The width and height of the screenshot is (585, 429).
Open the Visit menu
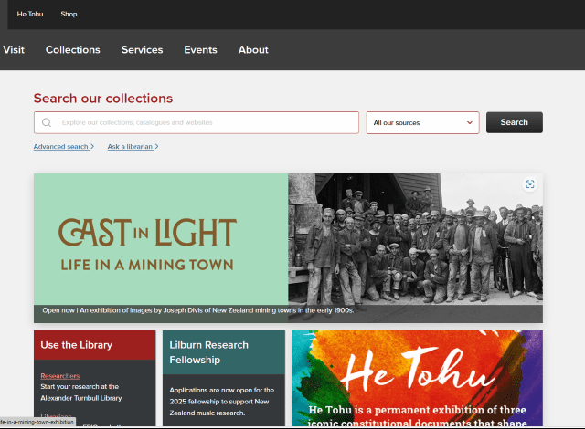(14, 49)
